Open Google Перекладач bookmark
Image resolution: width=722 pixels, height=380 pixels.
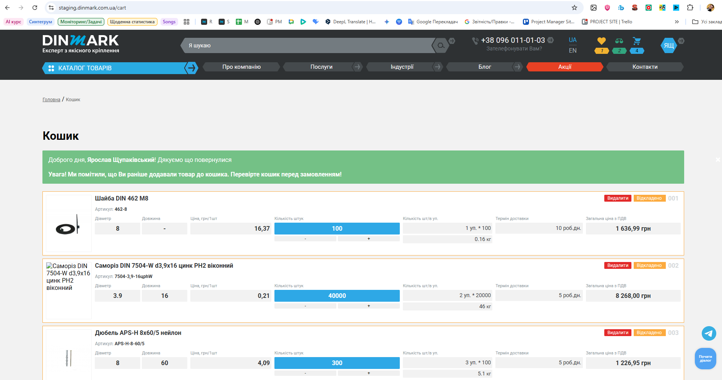click(433, 22)
